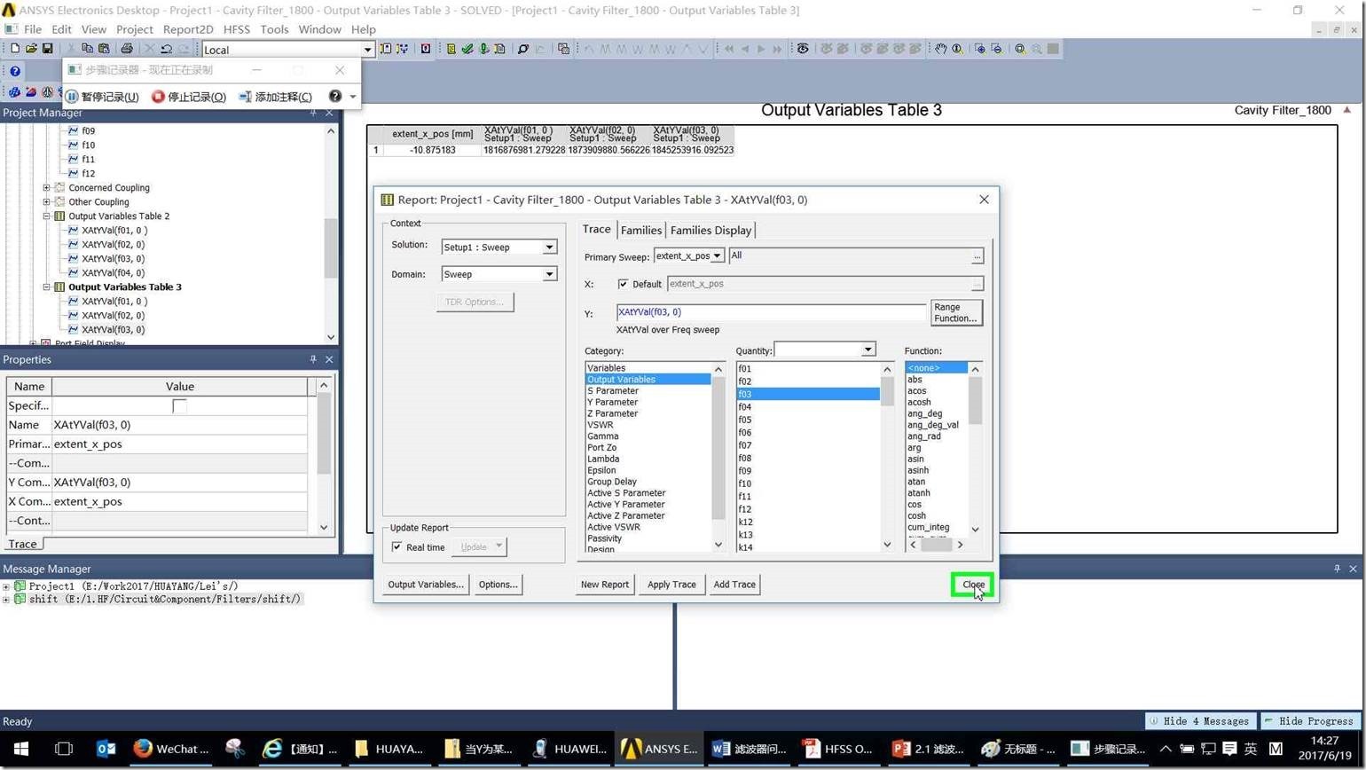Screen dimensions: 1366x770
Task: Collapse Output Variables Table 2 tree node
Action: [46, 216]
